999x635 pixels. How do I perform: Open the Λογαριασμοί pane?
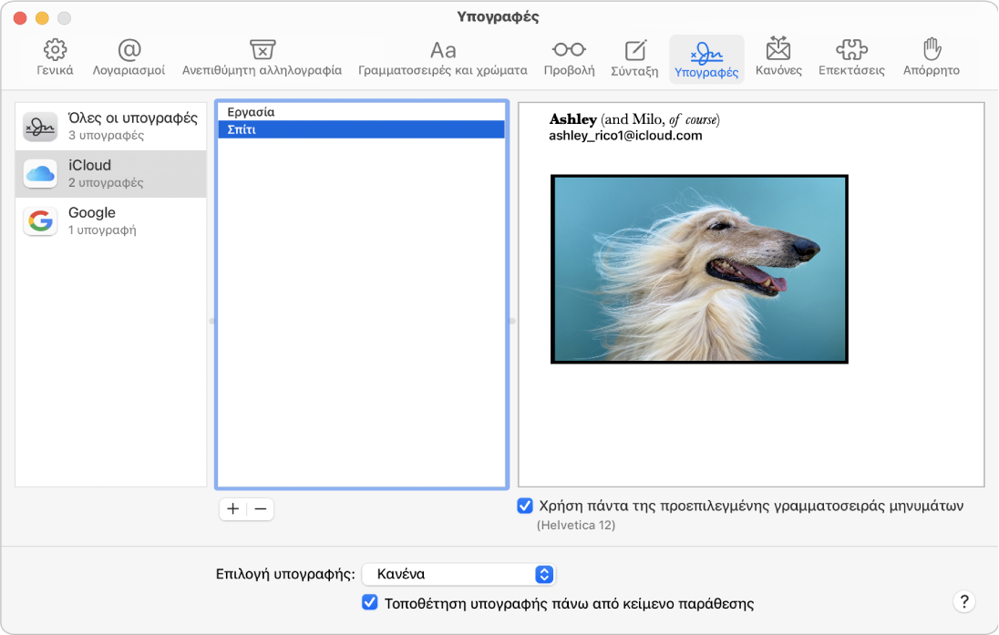(x=129, y=57)
